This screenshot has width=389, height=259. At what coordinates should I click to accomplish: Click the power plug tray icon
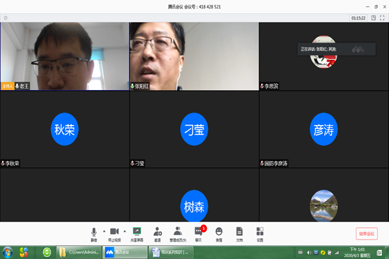point(329,253)
